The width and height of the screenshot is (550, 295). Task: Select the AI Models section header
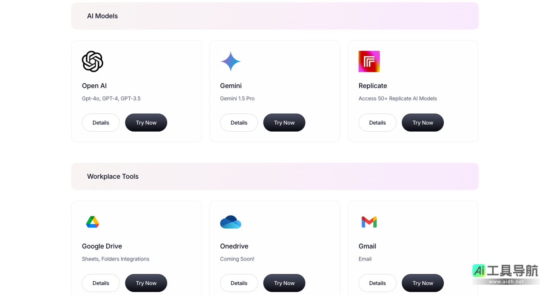102,16
